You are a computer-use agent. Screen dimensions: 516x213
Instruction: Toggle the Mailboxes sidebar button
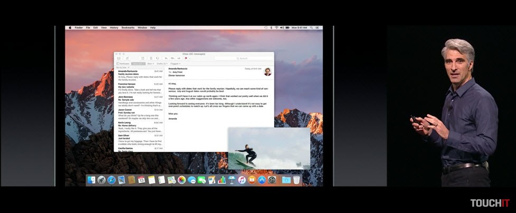(x=124, y=63)
